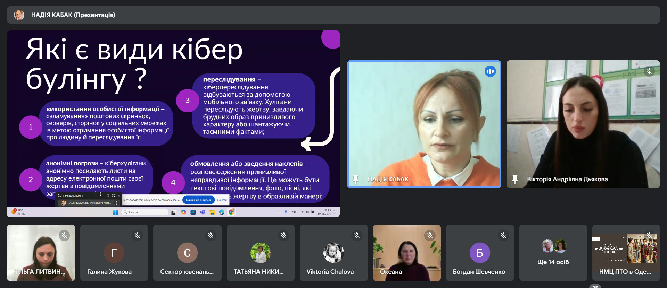Expand hidden system tray icons chevron
This screenshot has height=288, width=667.
click(x=279, y=212)
